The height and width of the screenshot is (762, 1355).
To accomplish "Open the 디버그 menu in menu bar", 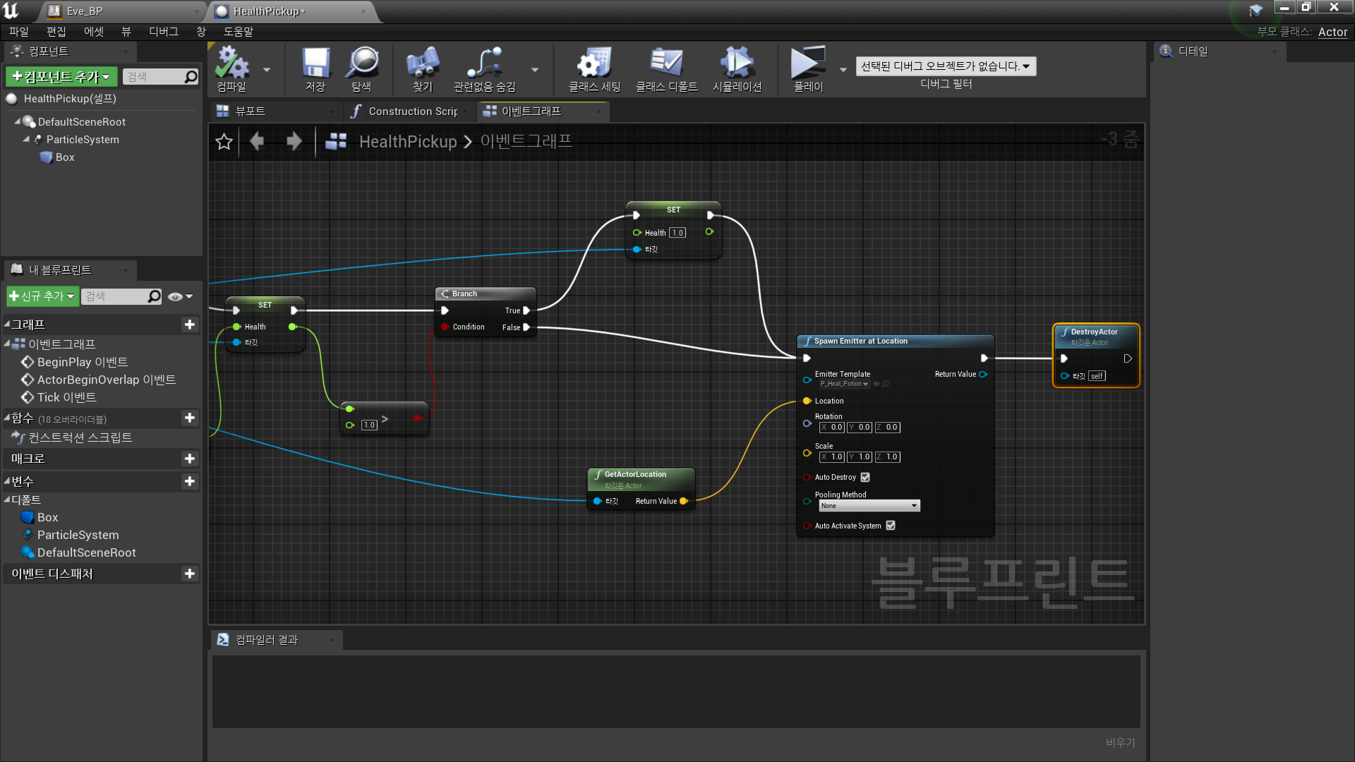I will click(163, 32).
